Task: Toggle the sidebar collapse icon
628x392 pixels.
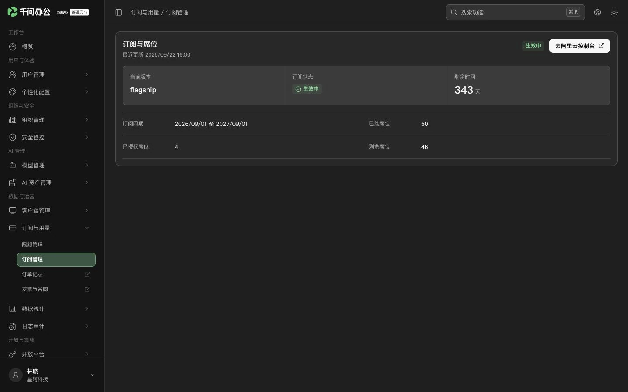Action: point(119,12)
